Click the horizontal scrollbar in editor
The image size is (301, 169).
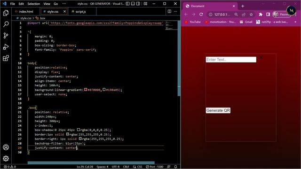click(x=91, y=163)
